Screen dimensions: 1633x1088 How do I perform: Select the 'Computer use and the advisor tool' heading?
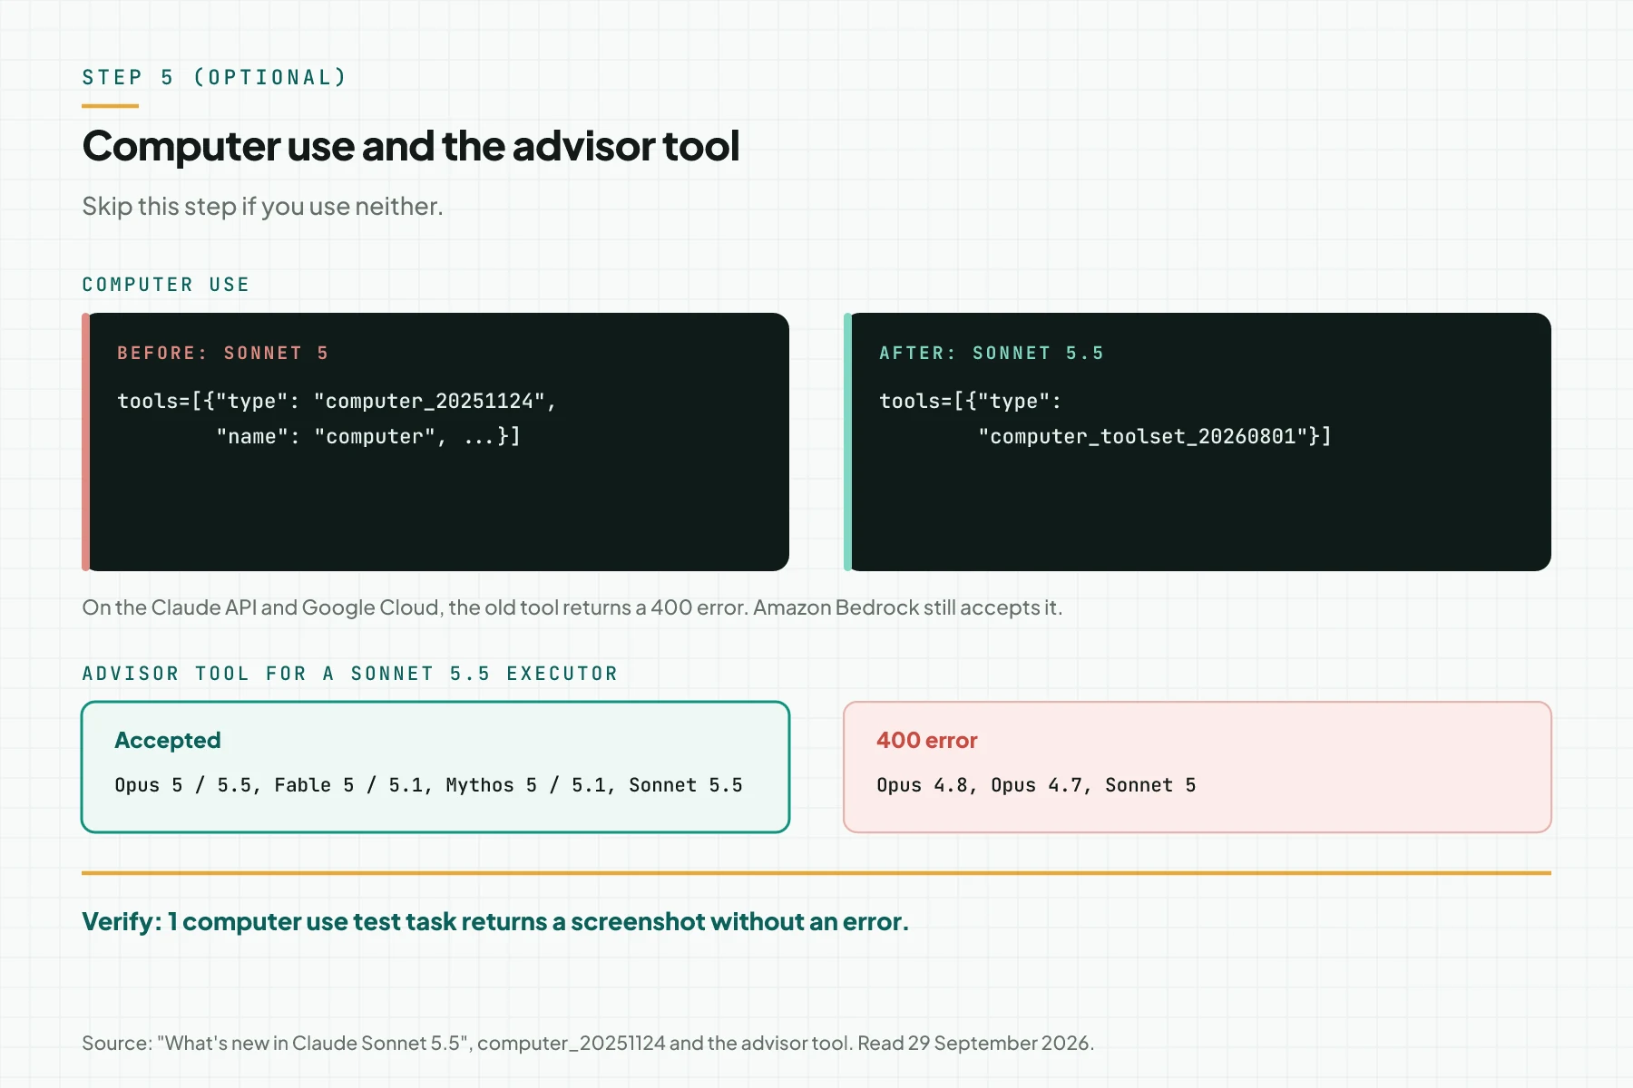pos(411,146)
